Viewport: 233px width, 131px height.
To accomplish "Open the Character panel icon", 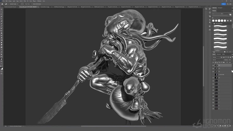I will (210, 20).
